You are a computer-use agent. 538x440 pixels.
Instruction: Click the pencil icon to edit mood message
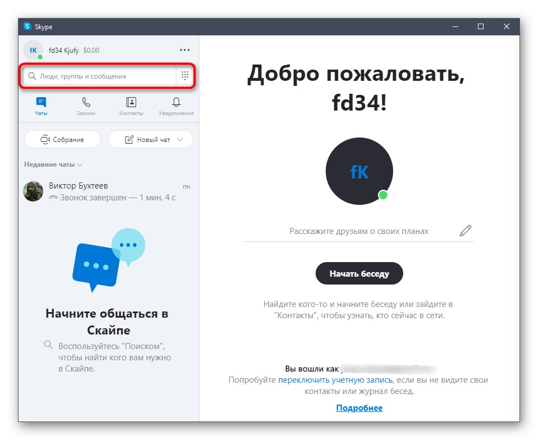(x=465, y=231)
